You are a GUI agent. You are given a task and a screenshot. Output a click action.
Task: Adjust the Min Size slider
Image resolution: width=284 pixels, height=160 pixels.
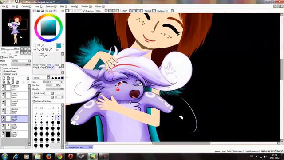(53, 85)
